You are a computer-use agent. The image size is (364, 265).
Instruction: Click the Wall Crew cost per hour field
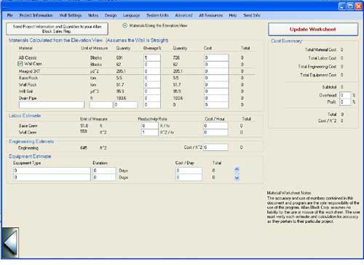click(x=215, y=132)
